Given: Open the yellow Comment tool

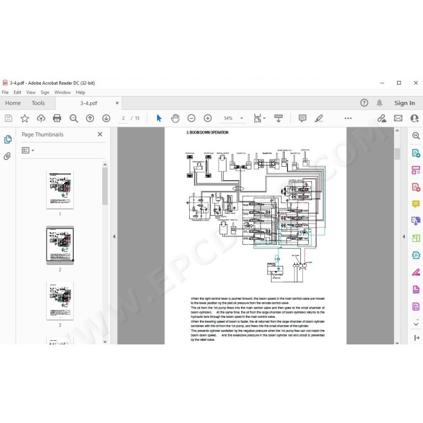Looking at the screenshot, I should tap(416, 204).
